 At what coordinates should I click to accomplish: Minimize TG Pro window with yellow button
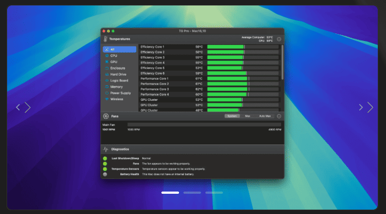click(x=108, y=31)
